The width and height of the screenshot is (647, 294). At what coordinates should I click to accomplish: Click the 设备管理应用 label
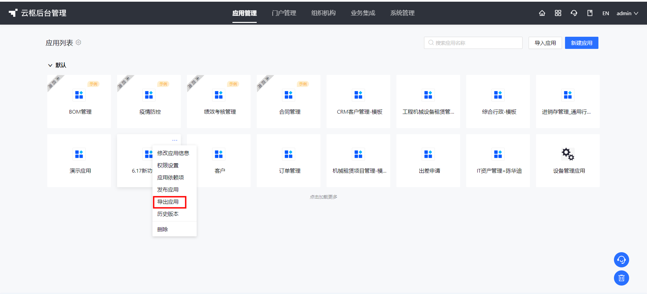click(569, 171)
